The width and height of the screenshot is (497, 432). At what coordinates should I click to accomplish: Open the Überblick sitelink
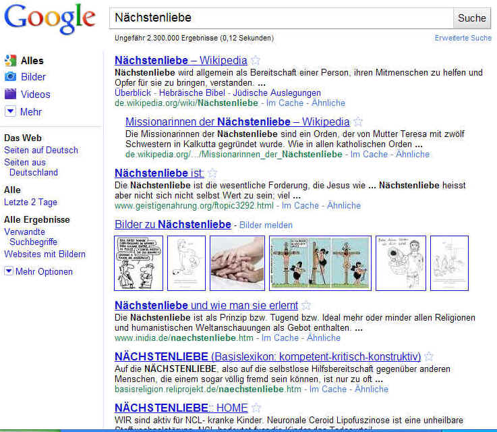click(133, 92)
